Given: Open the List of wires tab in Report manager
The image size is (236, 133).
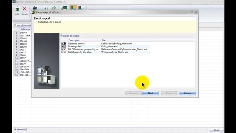Looking at the screenshot, I should coord(22,25).
